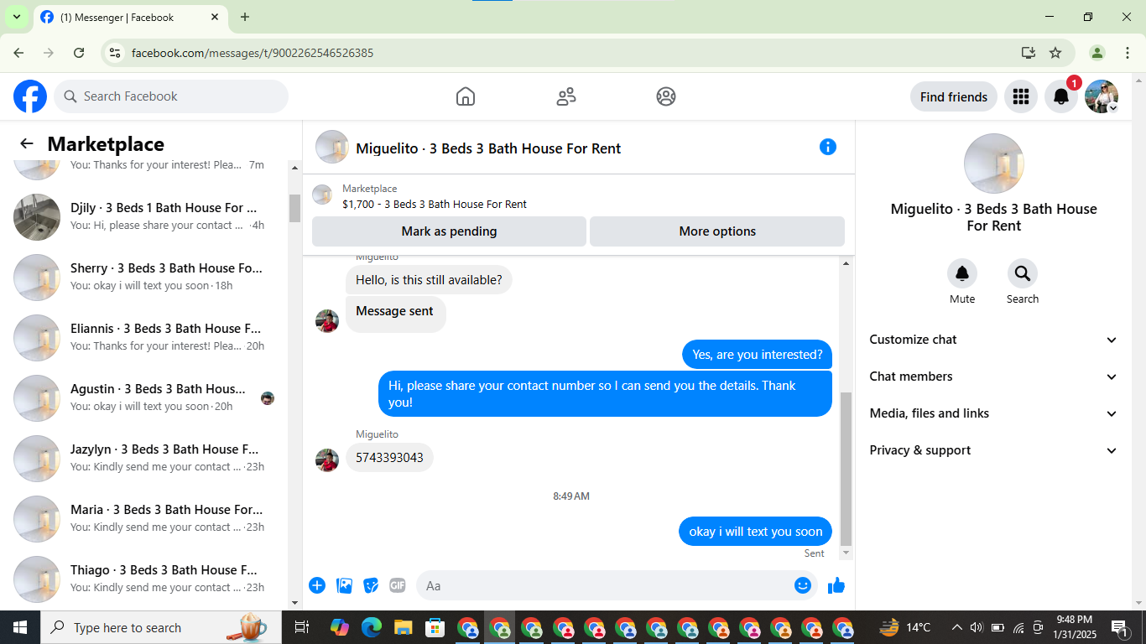Launch Microsoft Edge from the taskbar
This screenshot has width=1146, height=644.
point(372,627)
